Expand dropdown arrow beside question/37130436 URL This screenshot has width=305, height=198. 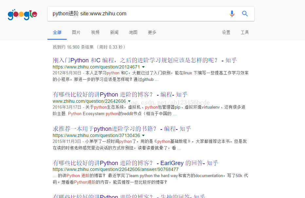coord(143,135)
